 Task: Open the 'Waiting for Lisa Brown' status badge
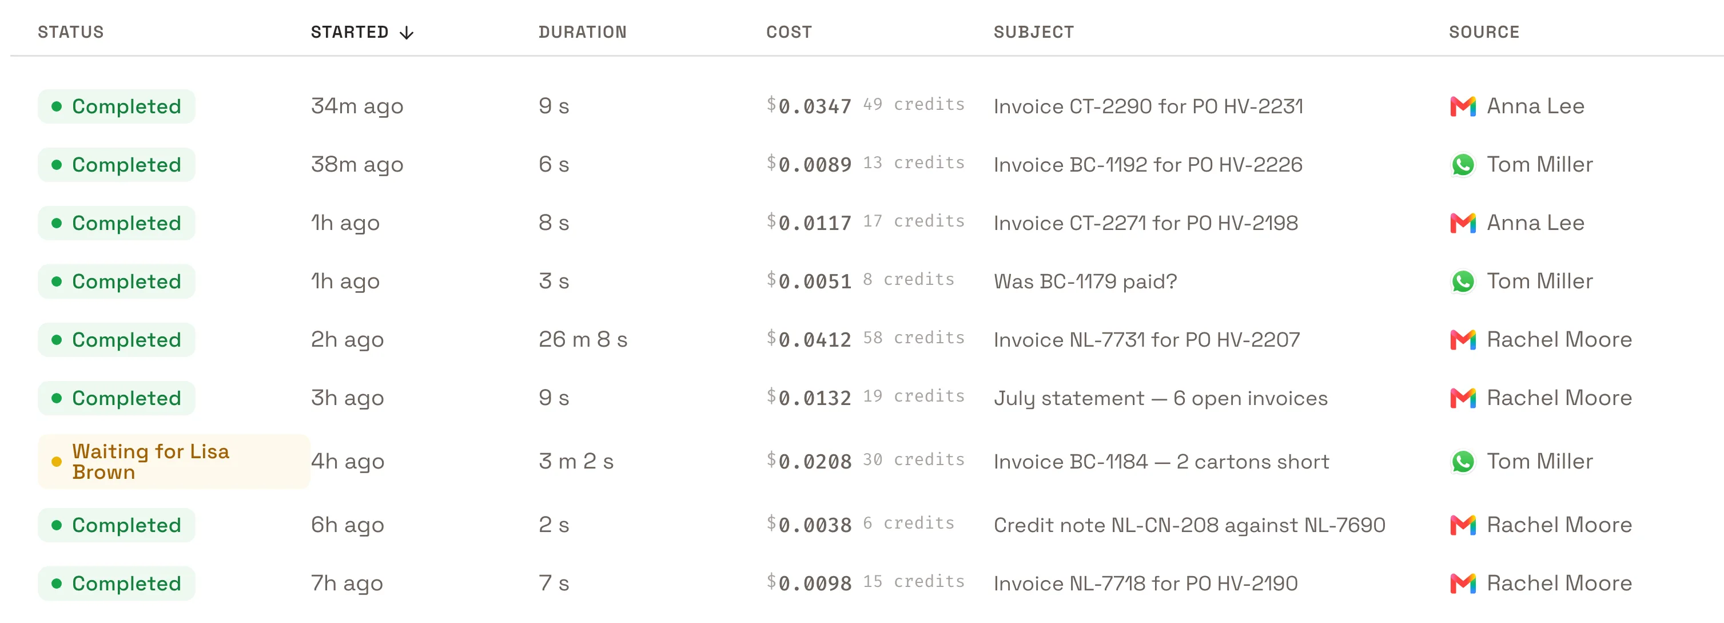tap(173, 462)
